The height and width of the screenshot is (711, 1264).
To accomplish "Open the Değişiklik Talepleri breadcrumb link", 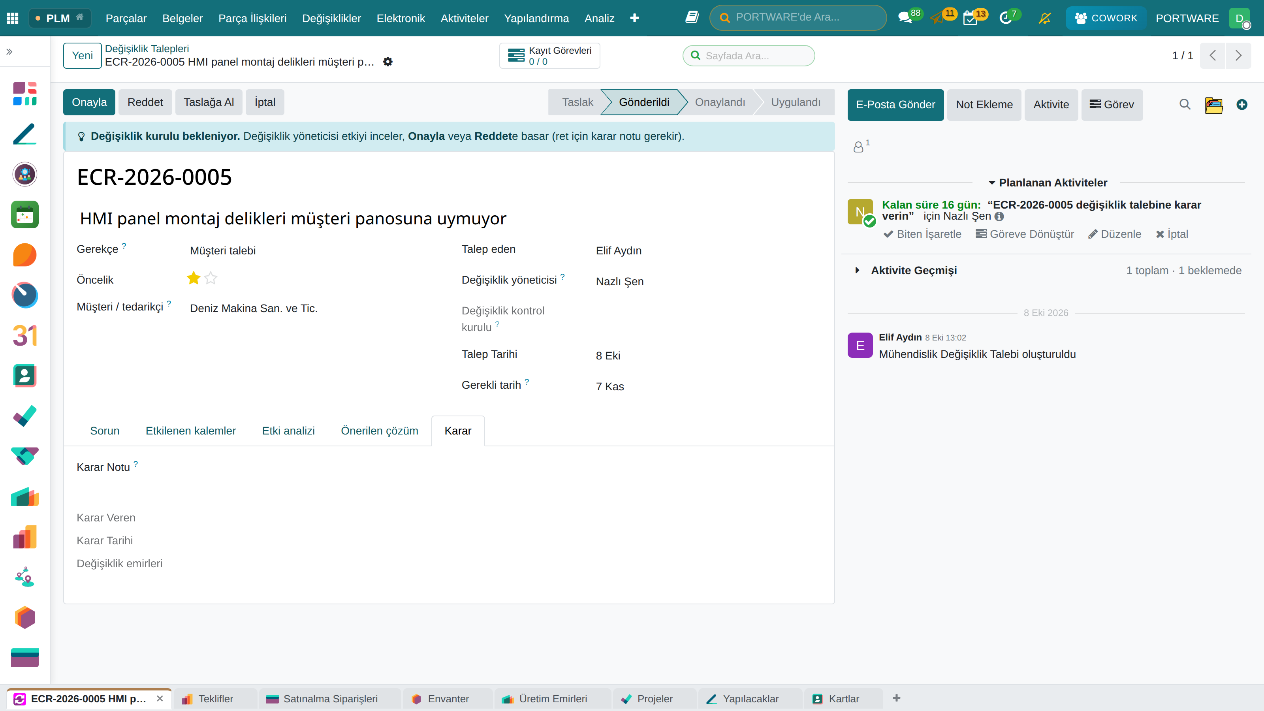I will 147,49.
